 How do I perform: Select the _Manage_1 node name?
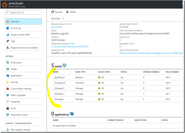pyautogui.click(x=59, y=94)
